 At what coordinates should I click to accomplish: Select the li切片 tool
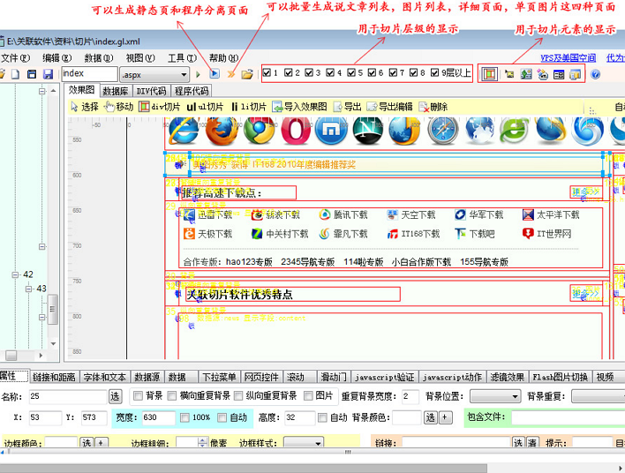249,107
